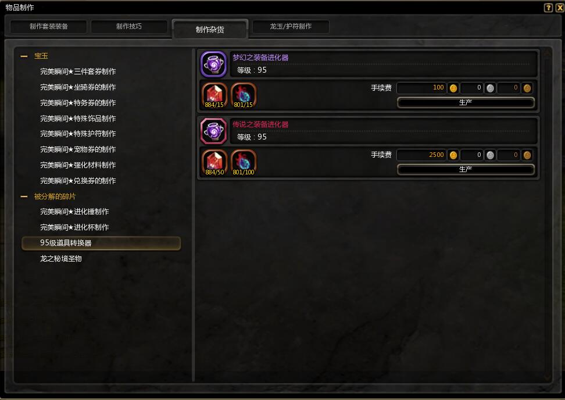Image resolution: width=565 pixels, height=400 pixels.
Task: Collapse the 被分解的碎片 category
Action: (x=24, y=197)
